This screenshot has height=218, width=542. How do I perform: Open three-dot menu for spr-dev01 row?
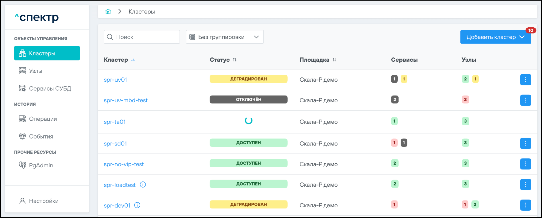pyautogui.click(x=525, y=205)
